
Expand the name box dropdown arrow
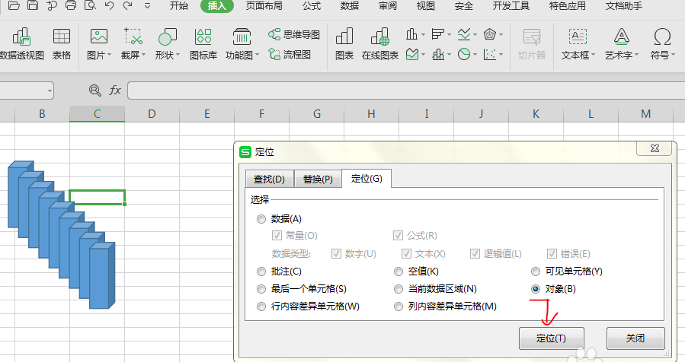[x=50, y=90]
